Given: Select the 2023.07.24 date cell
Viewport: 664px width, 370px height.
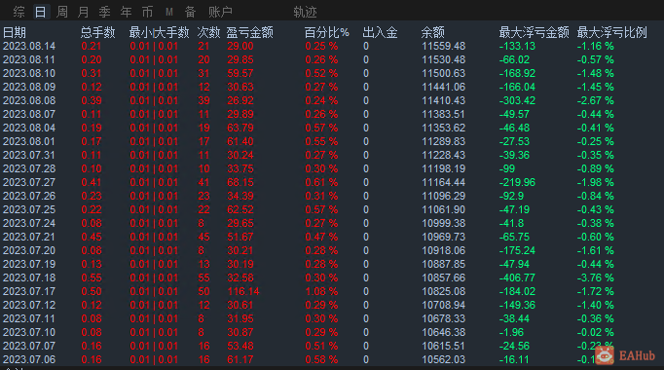Looking at the screenshot, I should (29, 223).
